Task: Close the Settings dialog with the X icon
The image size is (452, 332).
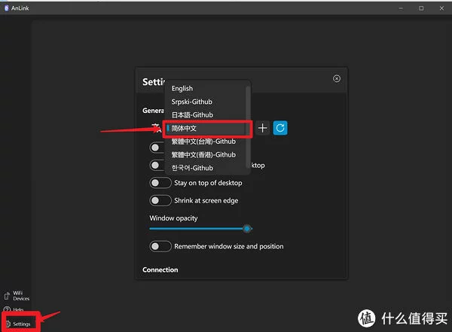Action: coord(337,78)
